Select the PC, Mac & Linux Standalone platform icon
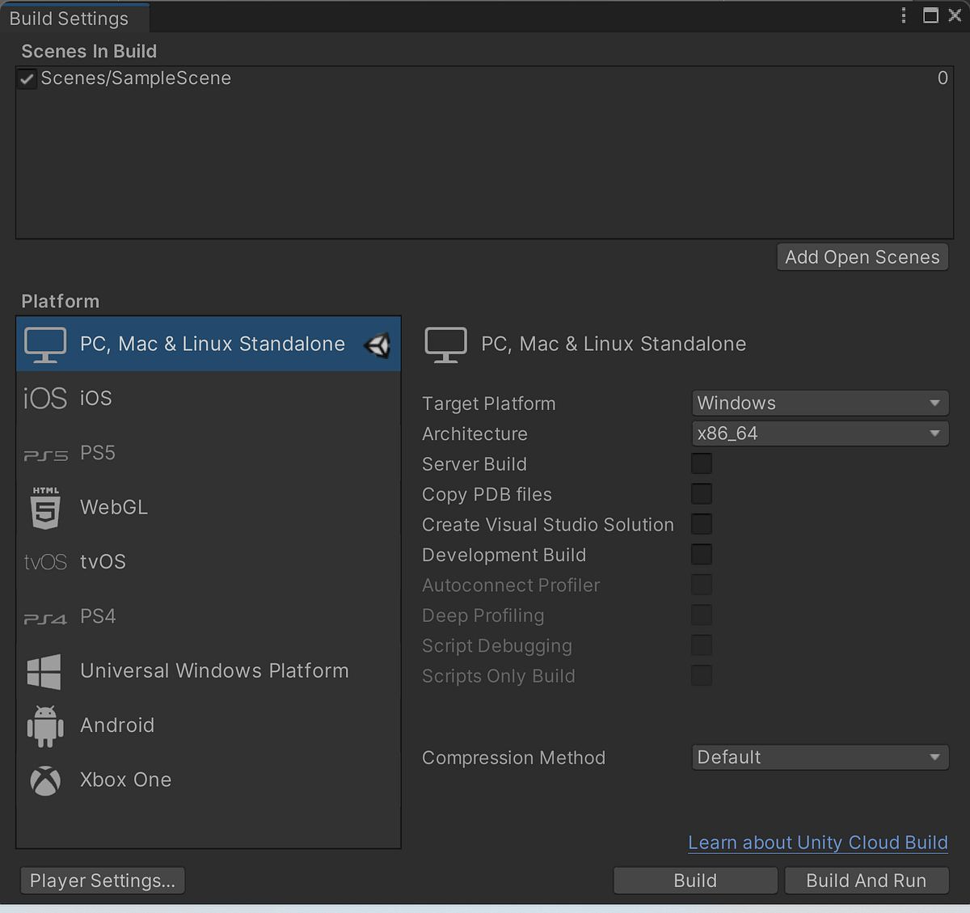 pos(45,344)
